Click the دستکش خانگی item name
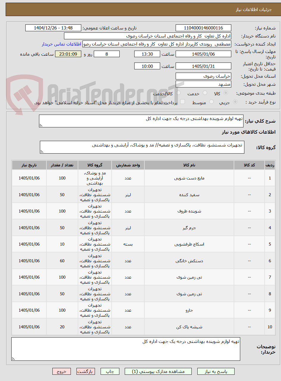The height and width of the screenshot is (381, 281). coord(189,261)
